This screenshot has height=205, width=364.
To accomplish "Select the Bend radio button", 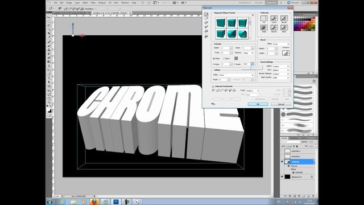I will coord(224,58).
